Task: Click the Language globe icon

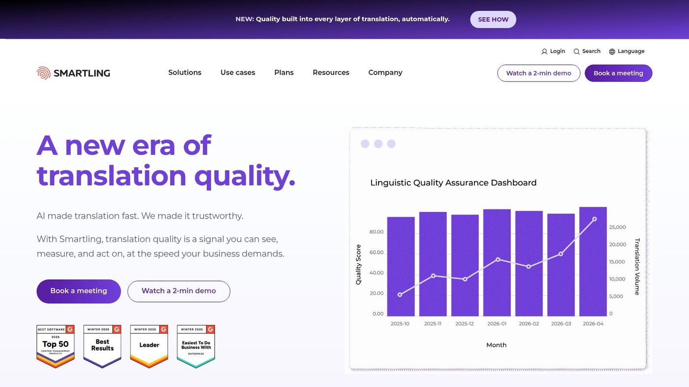Action: point(612,52)
